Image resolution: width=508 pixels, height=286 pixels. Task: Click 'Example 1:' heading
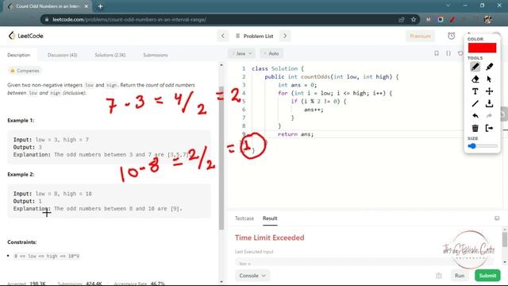(x=21, y=120)
